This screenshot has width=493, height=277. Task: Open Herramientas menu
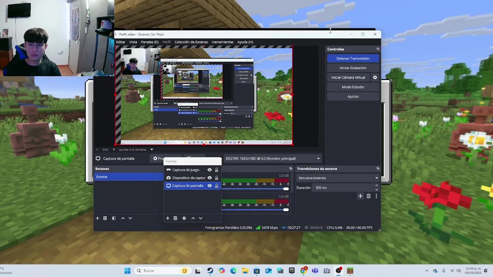click(x=223, y=42)
